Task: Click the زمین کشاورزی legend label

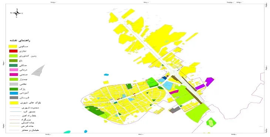Action: pyautogui.click(x=28, y=56)
